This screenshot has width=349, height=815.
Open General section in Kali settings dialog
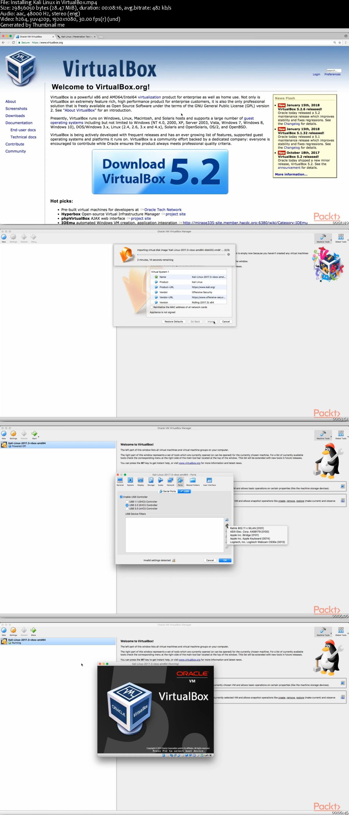tap(120, 482)
